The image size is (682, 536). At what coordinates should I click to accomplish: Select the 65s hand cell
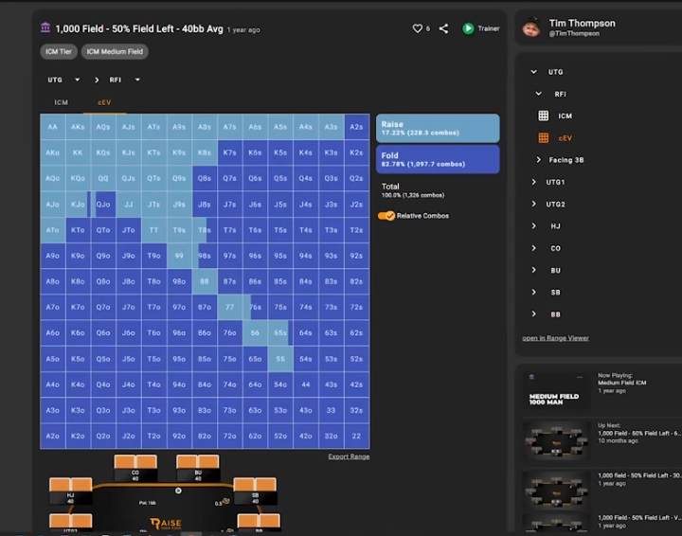[280, 333]
